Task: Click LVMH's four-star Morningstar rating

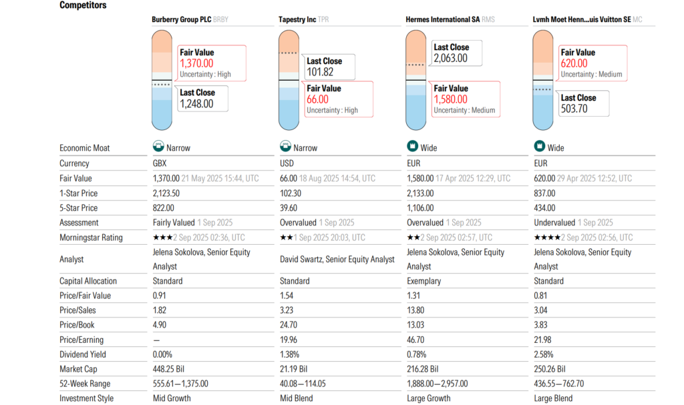Action: (547, 238)
